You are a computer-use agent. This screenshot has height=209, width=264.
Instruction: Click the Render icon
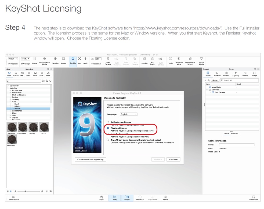tap(165, 197)
